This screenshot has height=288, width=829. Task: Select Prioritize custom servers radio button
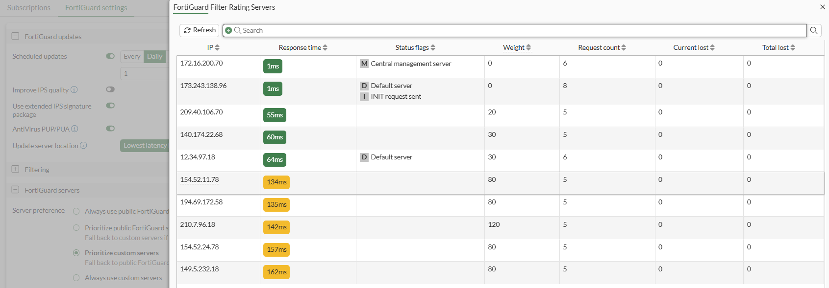tap(76, 253)
